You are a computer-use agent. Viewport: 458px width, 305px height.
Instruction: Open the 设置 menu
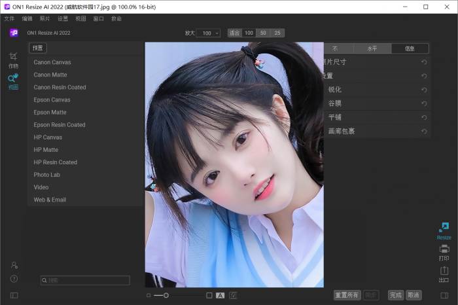63,19
